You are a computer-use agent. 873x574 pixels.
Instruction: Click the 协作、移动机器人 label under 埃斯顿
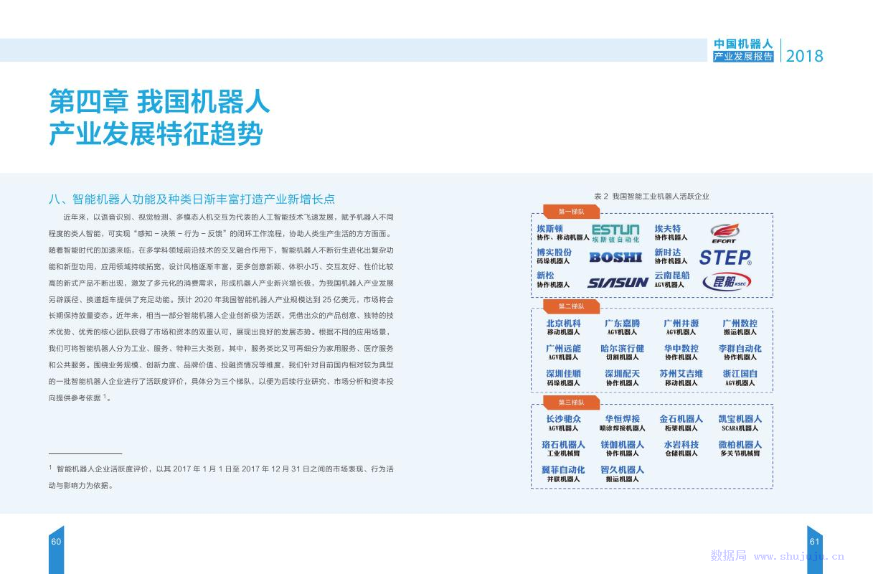(x=563, y=237)
